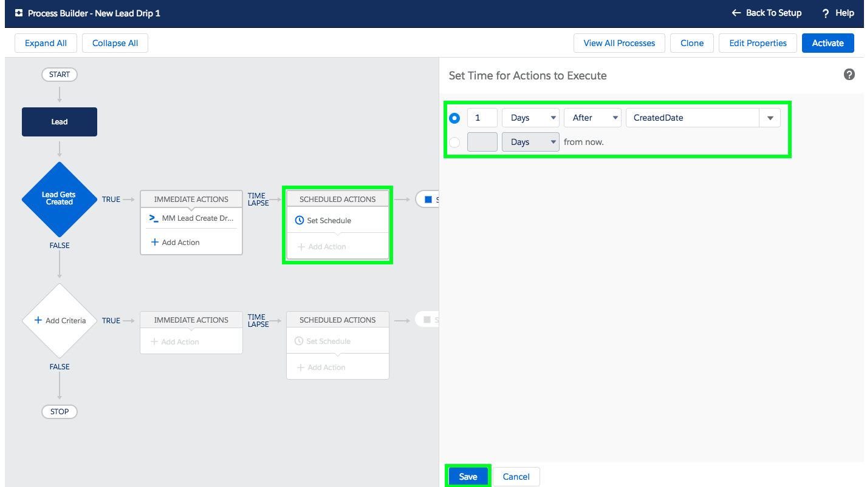Image resolution: width=867 pixels, height=487 pixels.
Task: Click the grayed stop square icon
Action: pyautogui.click(x=427, y=320)
